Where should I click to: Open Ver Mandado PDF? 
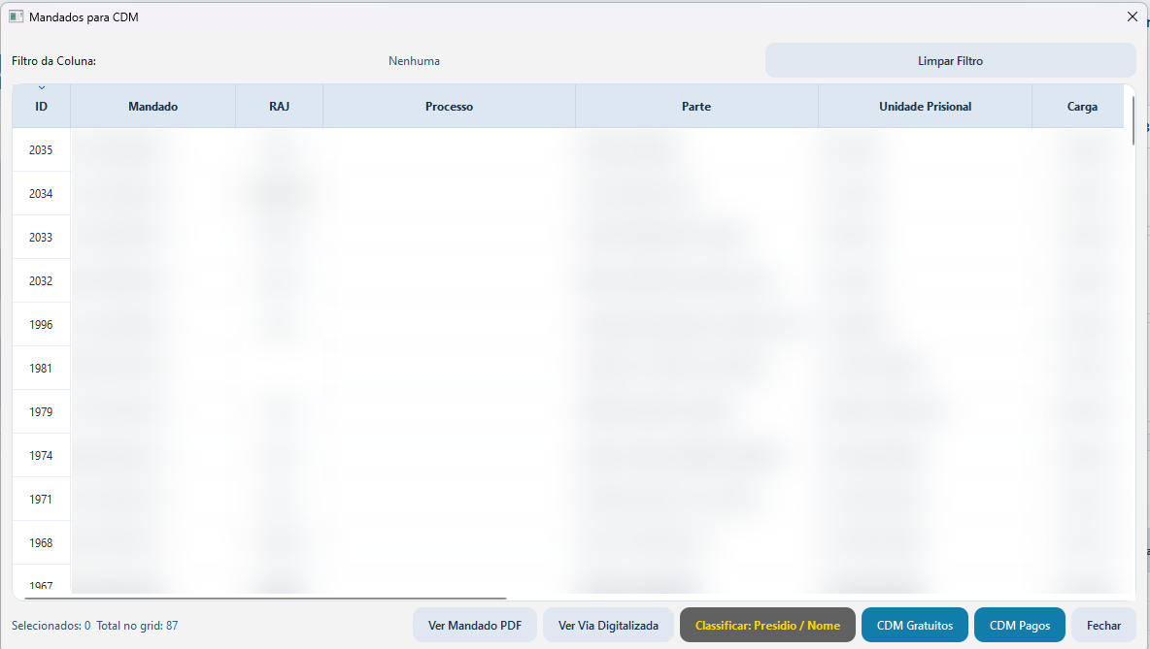coord(475,625)
